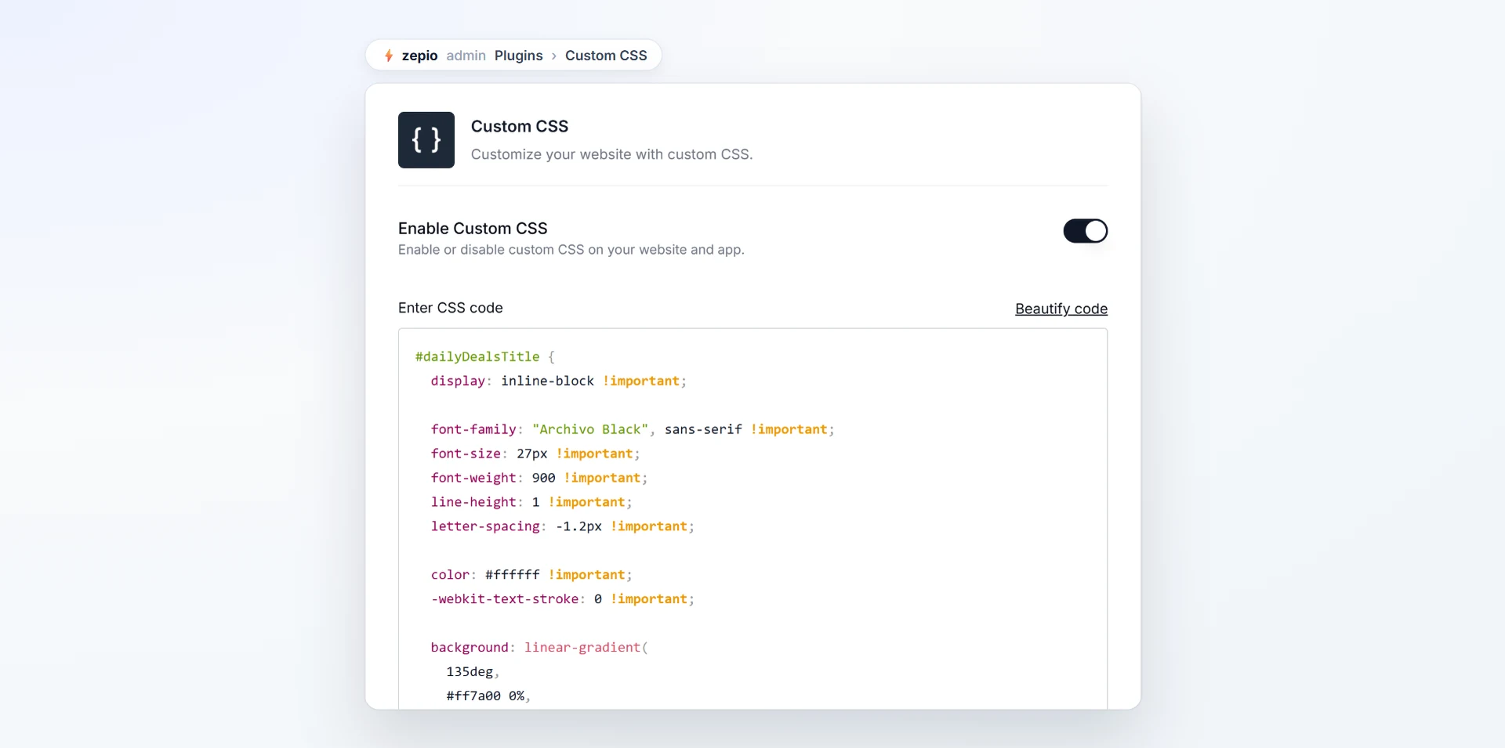
Task: Click the Custom CSS breadcrumb item
Action: [x=606, y=56]
